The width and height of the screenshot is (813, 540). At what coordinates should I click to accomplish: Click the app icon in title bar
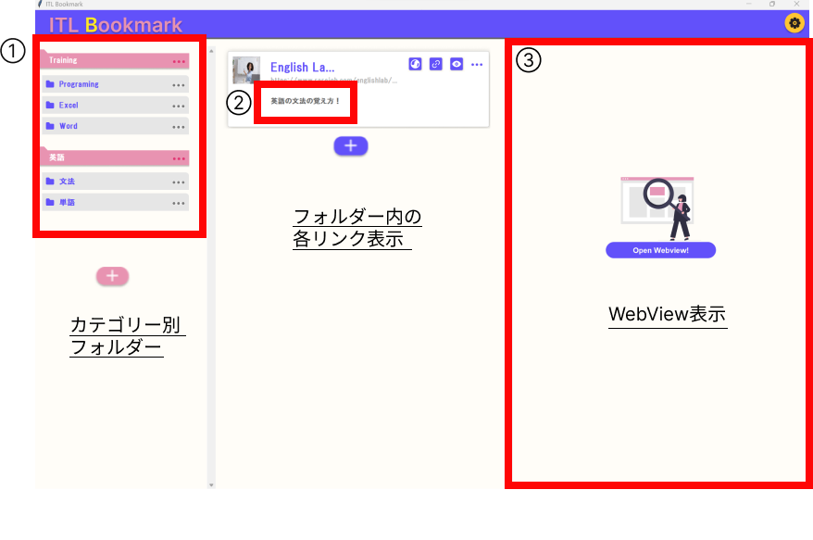pos(40,4)
